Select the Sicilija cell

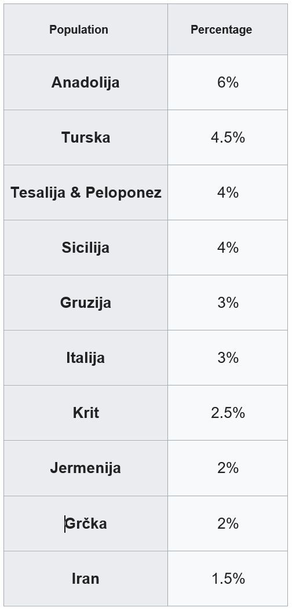click(86, 248)
